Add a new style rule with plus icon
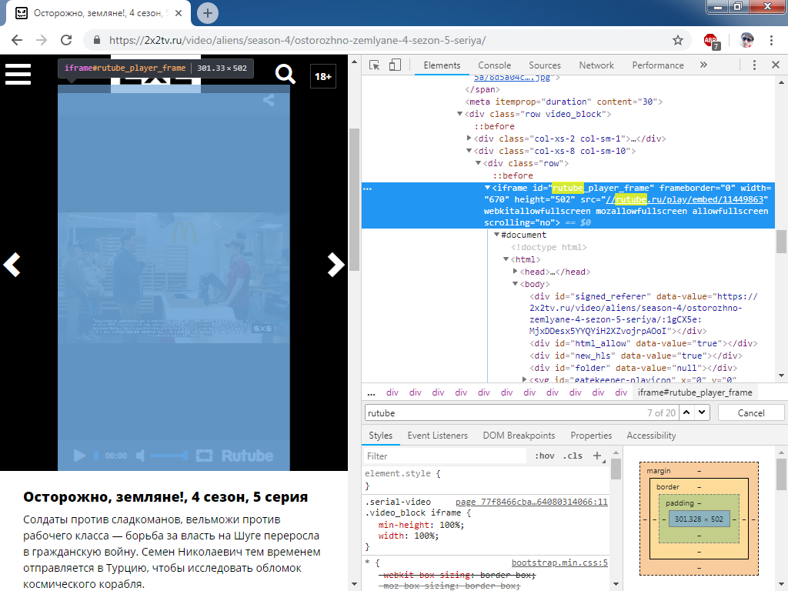This screenshot has height=591, width=788. pos(596,456)
